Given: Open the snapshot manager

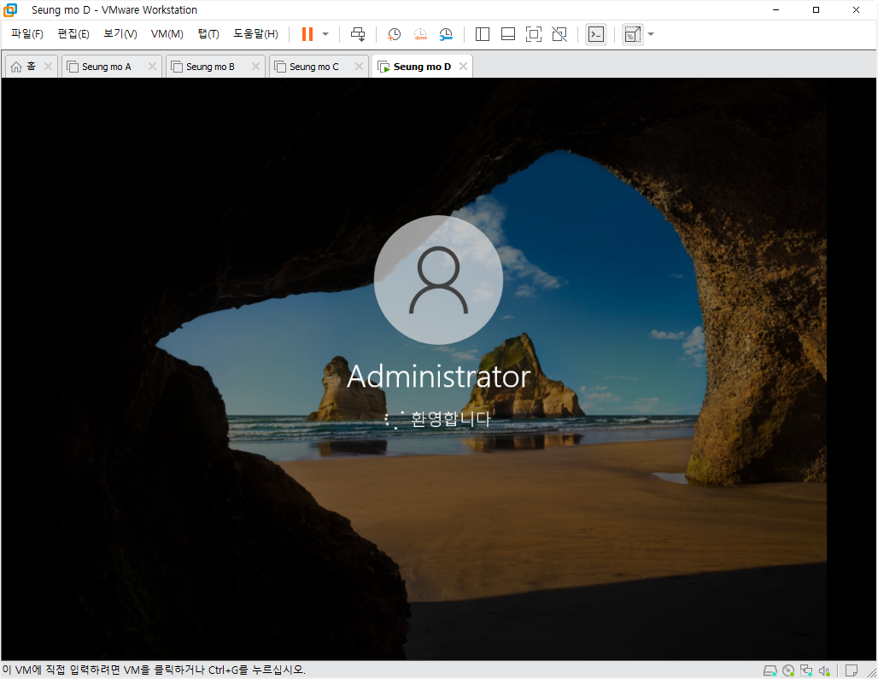Looking at the screenshot, I should click(446, 34).
